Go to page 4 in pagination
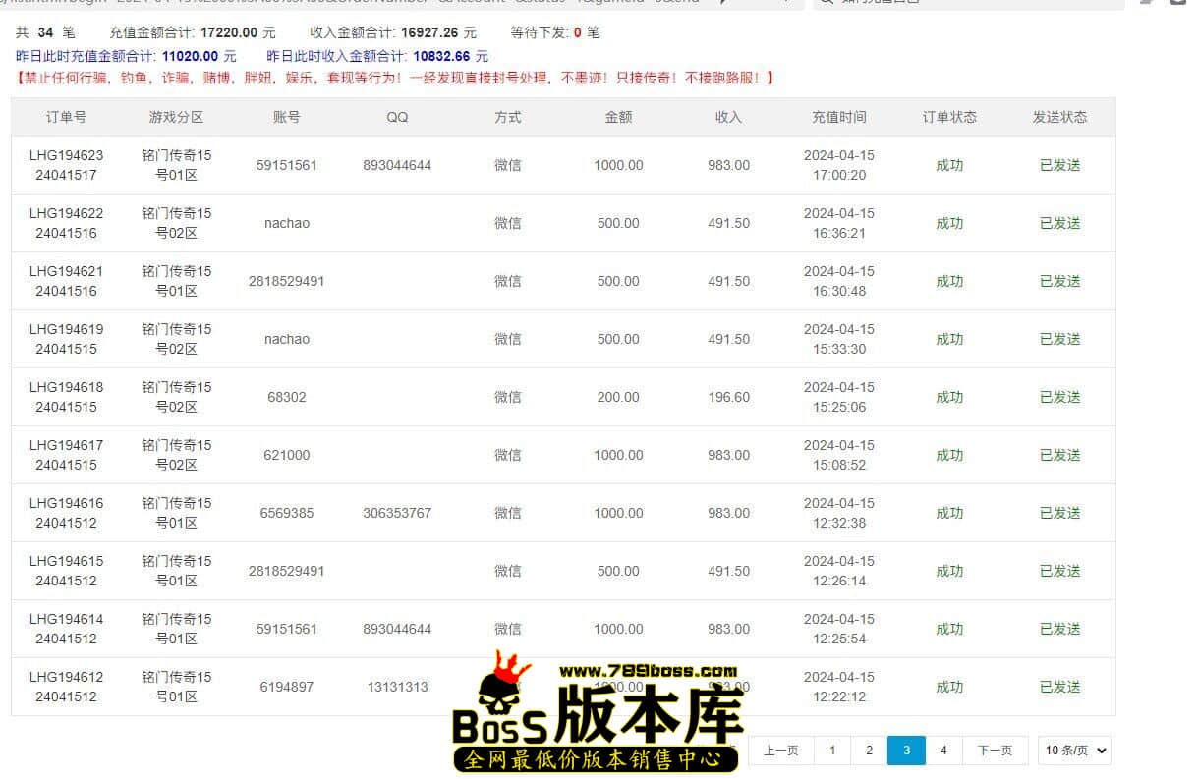1198x779 pixels. [943, 751]
